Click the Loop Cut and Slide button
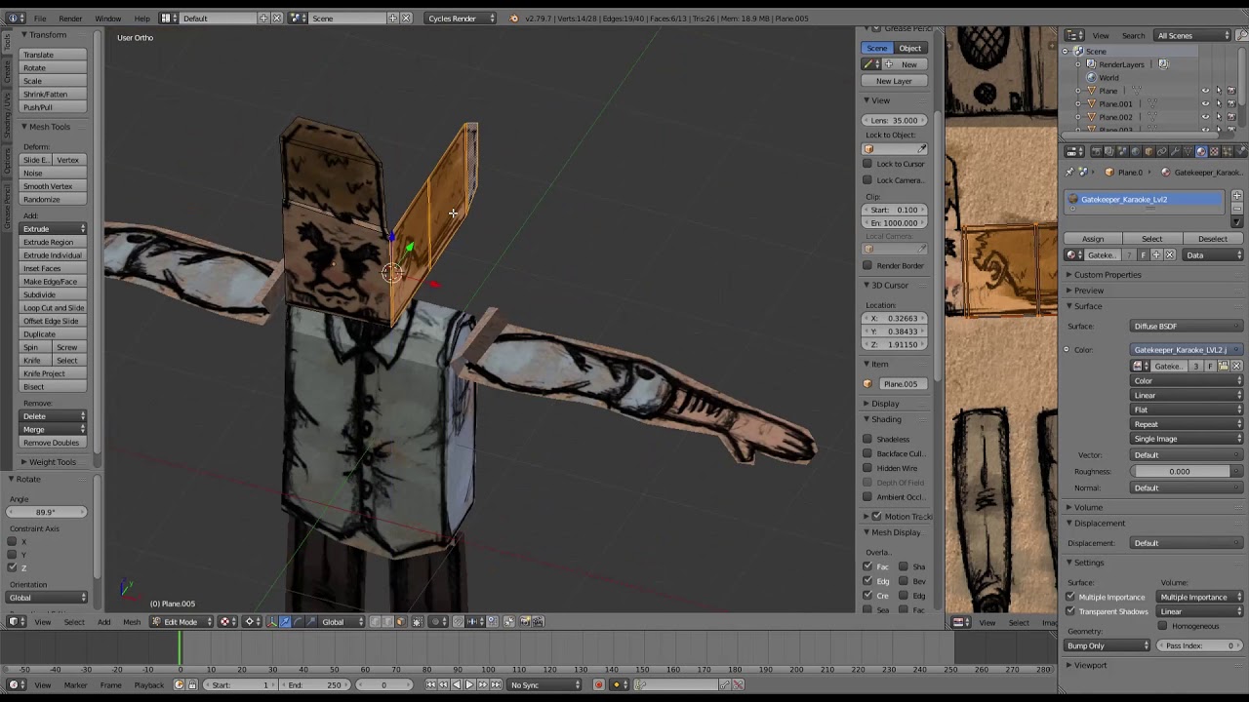Image resolution: width=1249 pixels, height=702 pixels. click(x=54, y=308)
